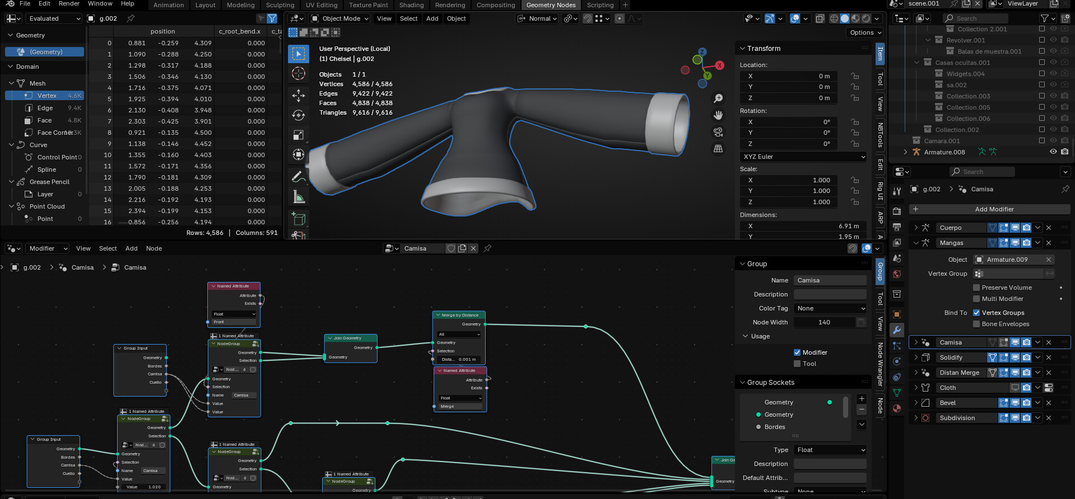The width and height of the screenshot is (1075, 499).
Task: Switch perspective/orthographic with the grid icon
Action: 718,149
